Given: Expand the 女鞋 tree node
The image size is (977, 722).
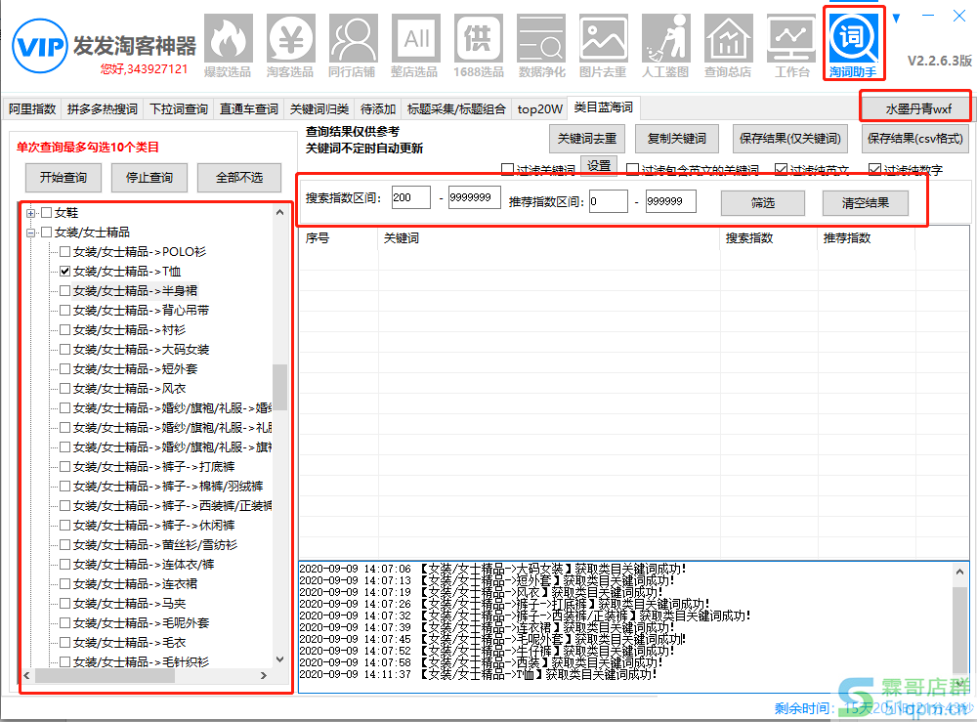Looking at the screenshot, I should [30, 213].
